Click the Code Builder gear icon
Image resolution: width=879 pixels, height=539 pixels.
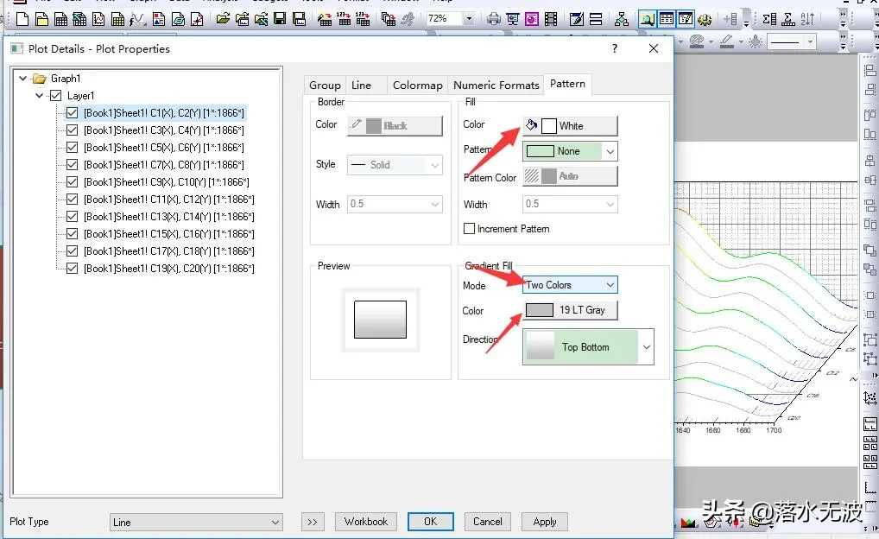705,19
